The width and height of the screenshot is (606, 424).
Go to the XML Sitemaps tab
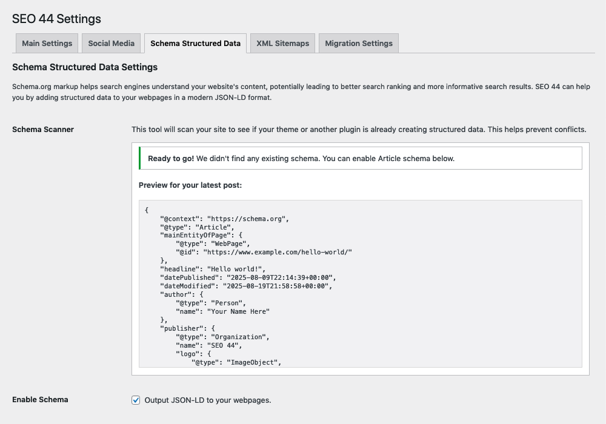282,44
